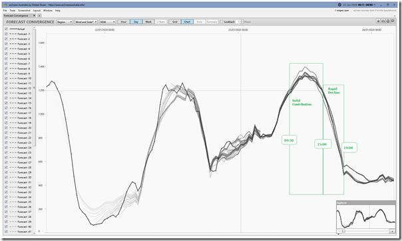Open the NSW region selector
Screen dimensions: 402x241
tap(108, 22)
